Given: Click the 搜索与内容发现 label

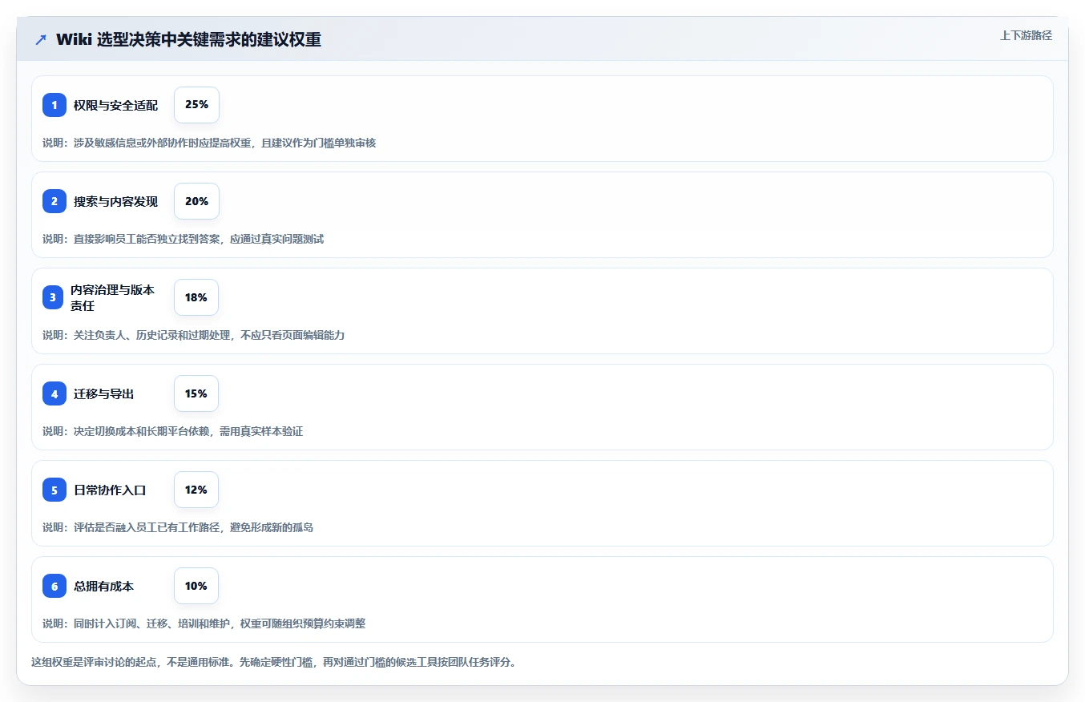Looking at the screenshot, I should pyautogui.click(x=116, y=201).
